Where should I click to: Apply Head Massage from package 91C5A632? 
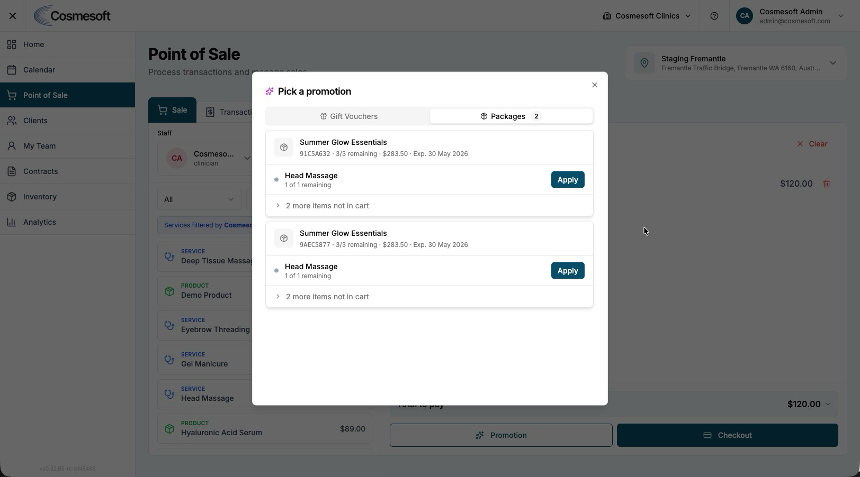click(568, 180)
